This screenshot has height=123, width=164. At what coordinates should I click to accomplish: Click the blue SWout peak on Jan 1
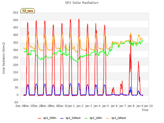click(70, 84)
